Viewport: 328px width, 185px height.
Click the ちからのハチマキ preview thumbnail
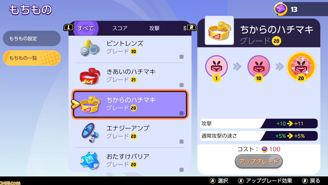click(219, 30)
